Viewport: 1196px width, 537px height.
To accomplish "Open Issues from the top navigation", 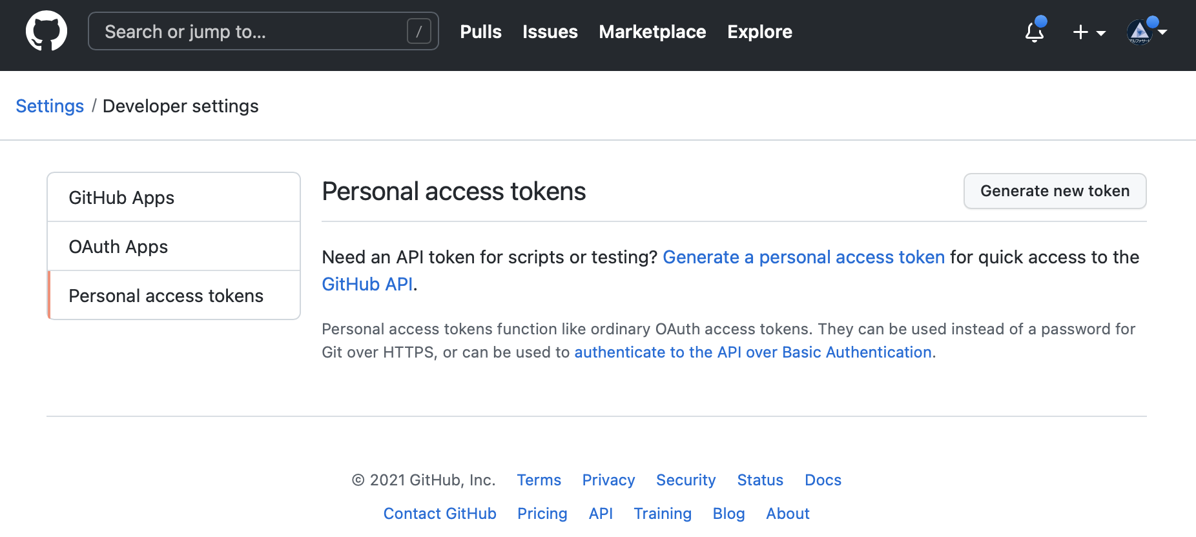I will tap(550, 32).
